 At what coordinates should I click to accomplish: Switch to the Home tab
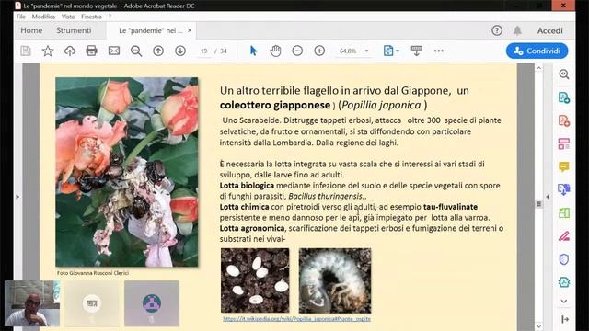31,30
